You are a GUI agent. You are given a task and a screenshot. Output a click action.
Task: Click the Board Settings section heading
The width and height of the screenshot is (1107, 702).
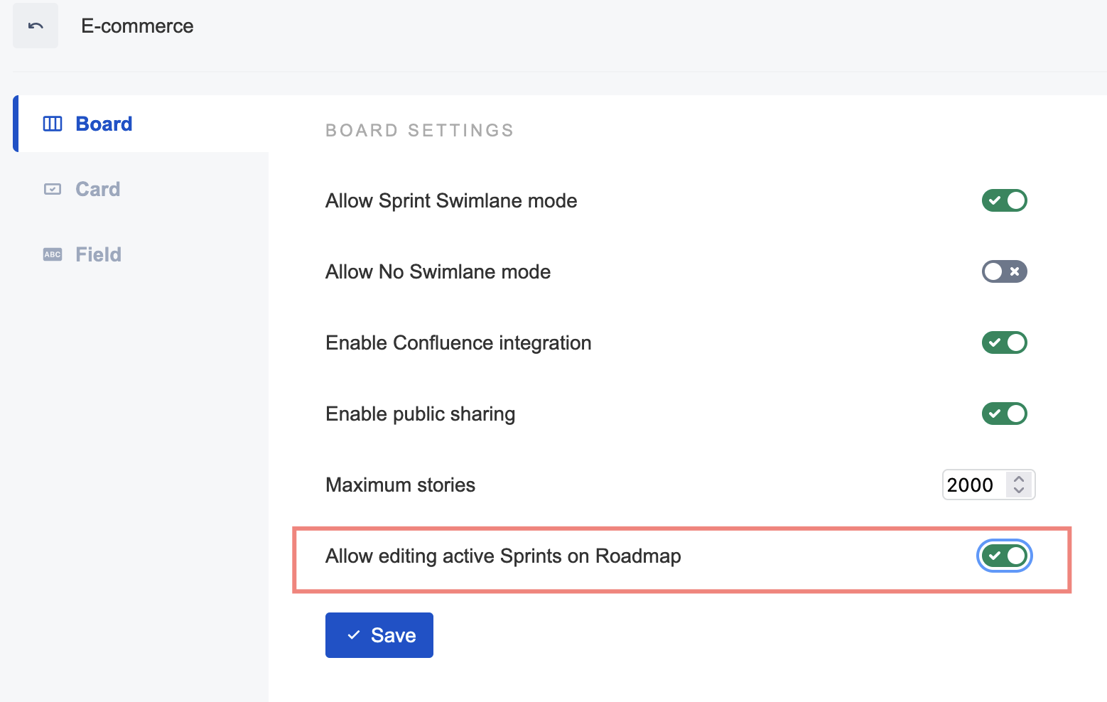[419, 131]
